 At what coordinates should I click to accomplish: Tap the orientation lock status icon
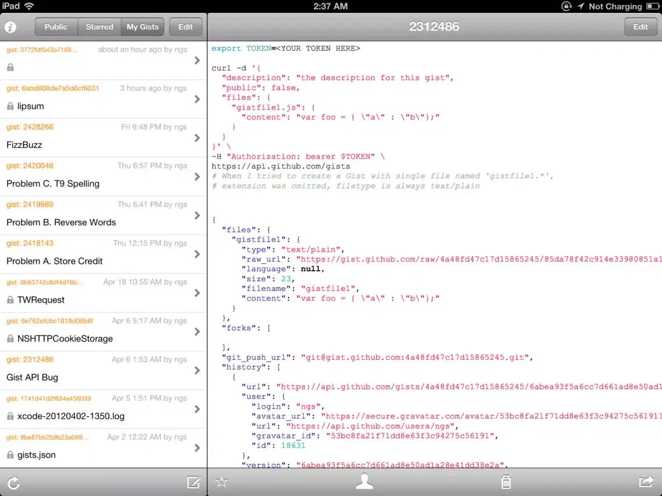pyautogui.click(x=566, y=6)
